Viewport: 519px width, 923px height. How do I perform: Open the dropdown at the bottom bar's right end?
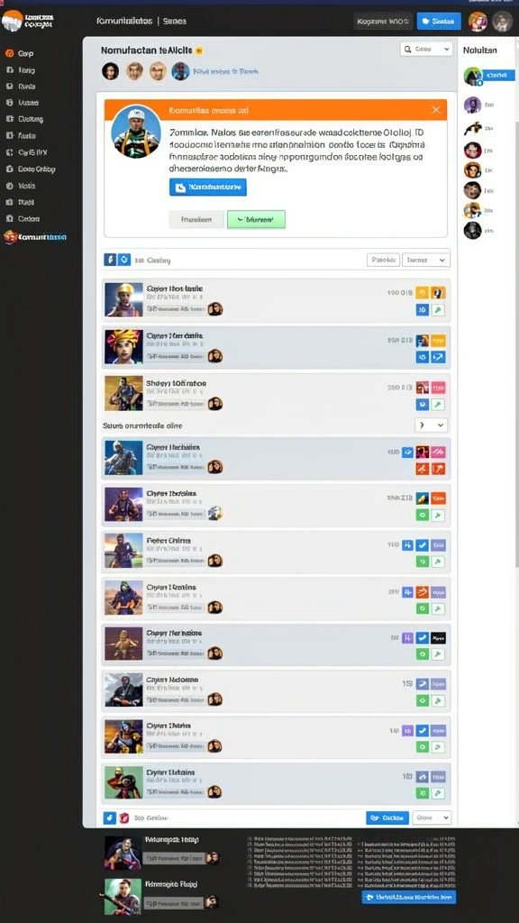click(432, 818)
